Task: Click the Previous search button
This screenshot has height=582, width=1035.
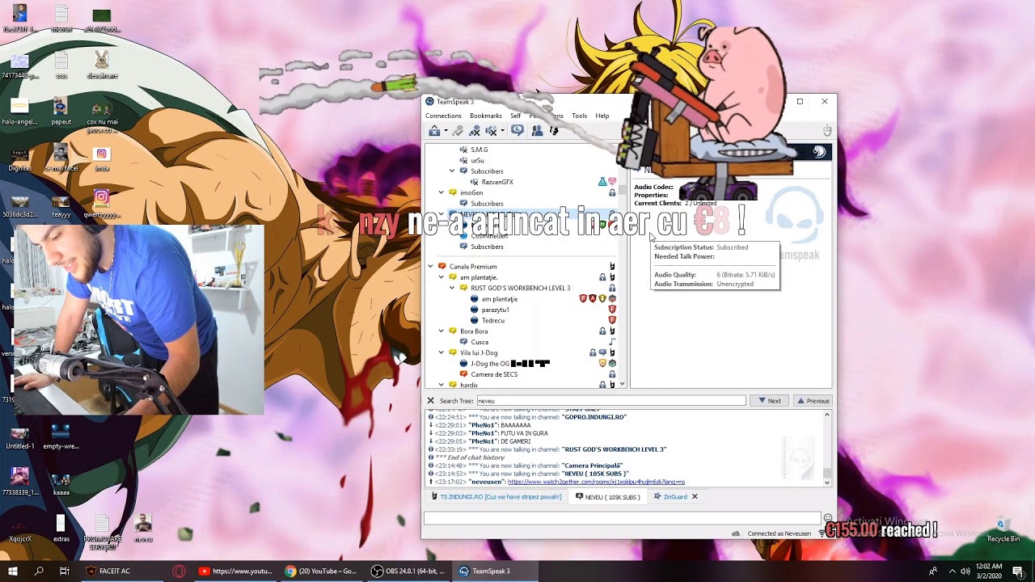Action: point(813,401)
